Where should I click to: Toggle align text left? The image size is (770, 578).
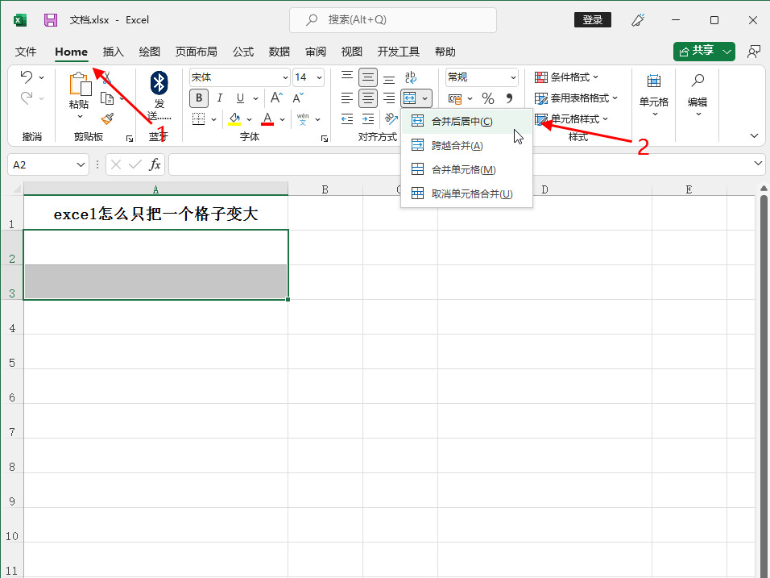[347, 98]
